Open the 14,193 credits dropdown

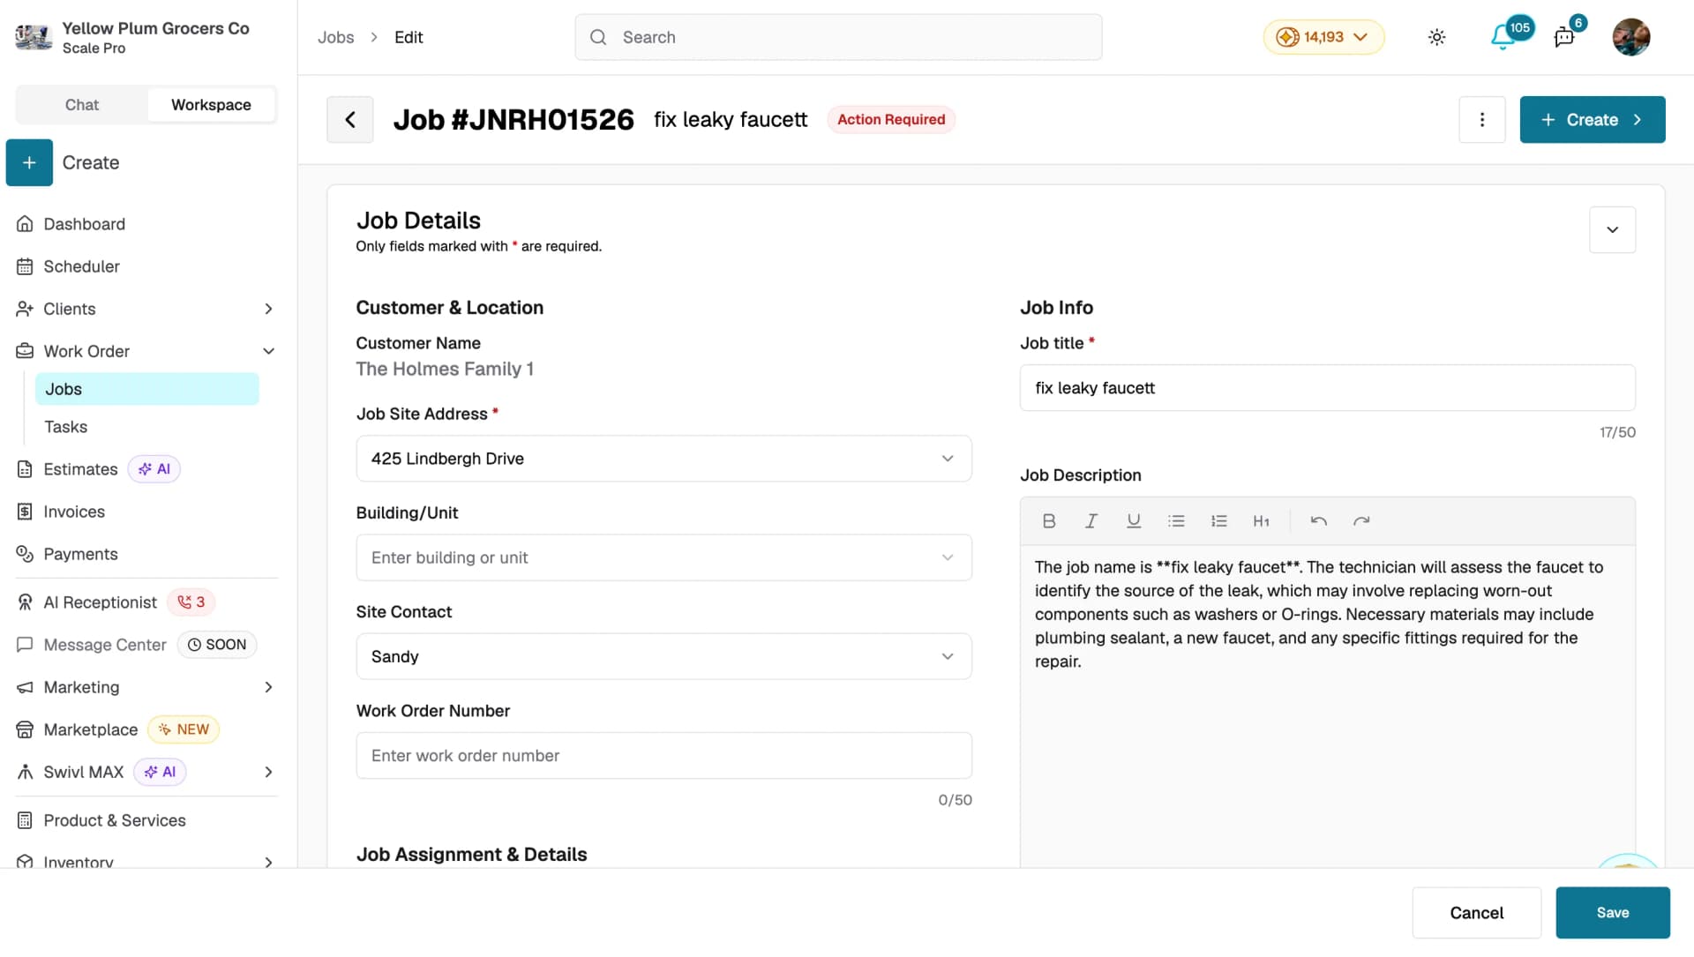pos(1323,37)
